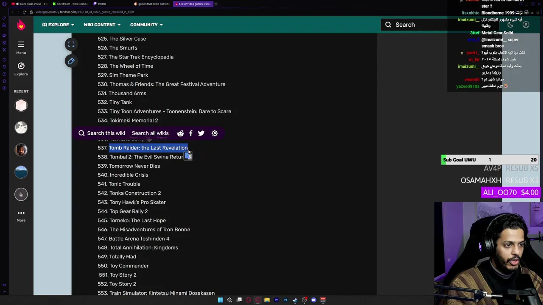Click the list entry The Silver Case

click(x=128, y=39)
